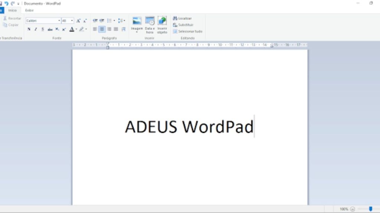Click the right indent marker on the ruler
380x213 pixels.
(x=272, y=45)
